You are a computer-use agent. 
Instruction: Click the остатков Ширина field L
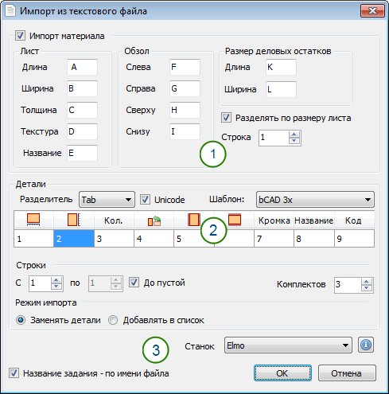[281, 89]
